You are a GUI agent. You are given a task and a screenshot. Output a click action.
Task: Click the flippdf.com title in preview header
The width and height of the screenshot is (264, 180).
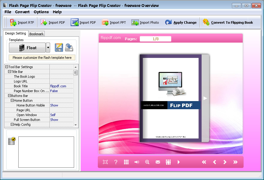pos(111,38)
